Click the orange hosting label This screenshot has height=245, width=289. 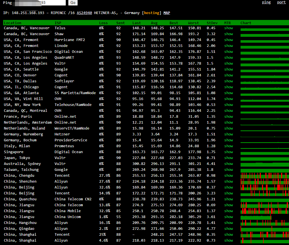[x=152, y=13]
